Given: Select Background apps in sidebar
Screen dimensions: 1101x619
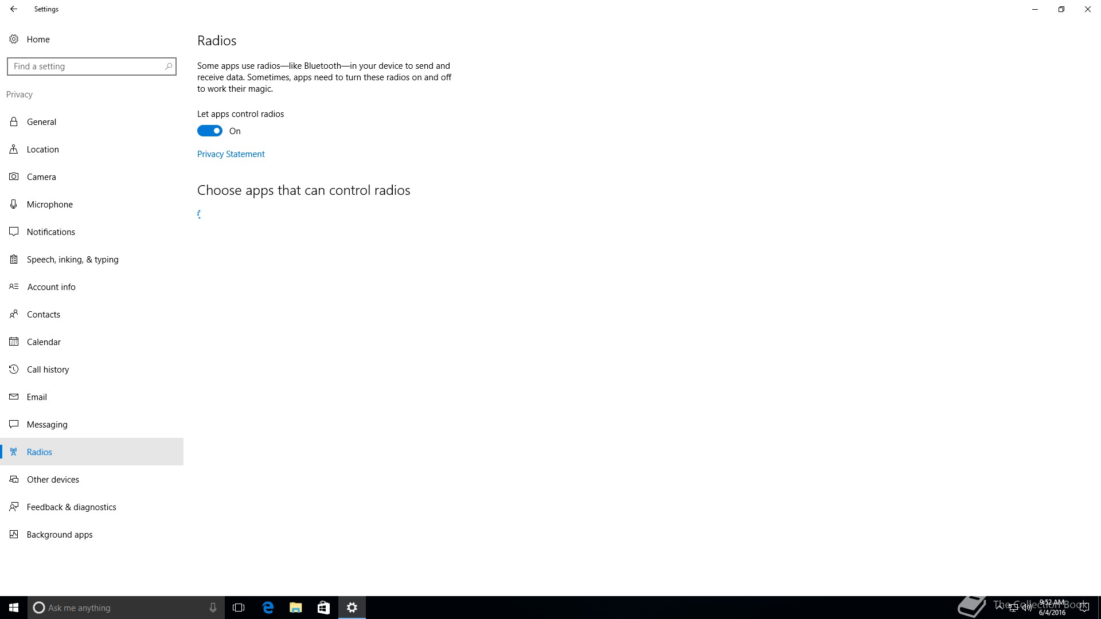Looking at the screenshot, I should tap(59, 535).
